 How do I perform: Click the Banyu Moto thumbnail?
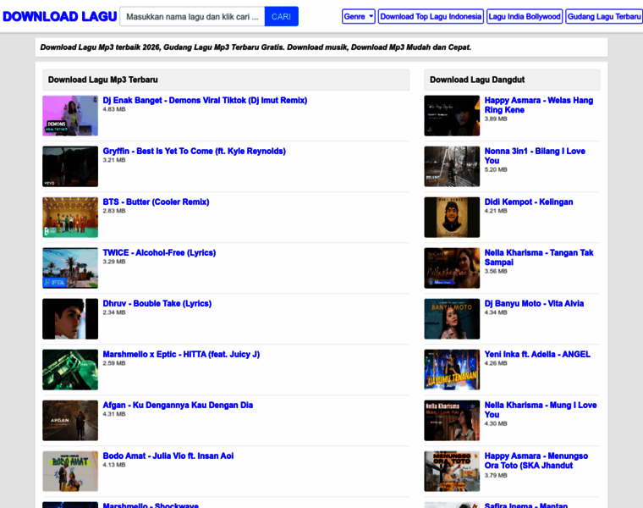coord(452,319)
